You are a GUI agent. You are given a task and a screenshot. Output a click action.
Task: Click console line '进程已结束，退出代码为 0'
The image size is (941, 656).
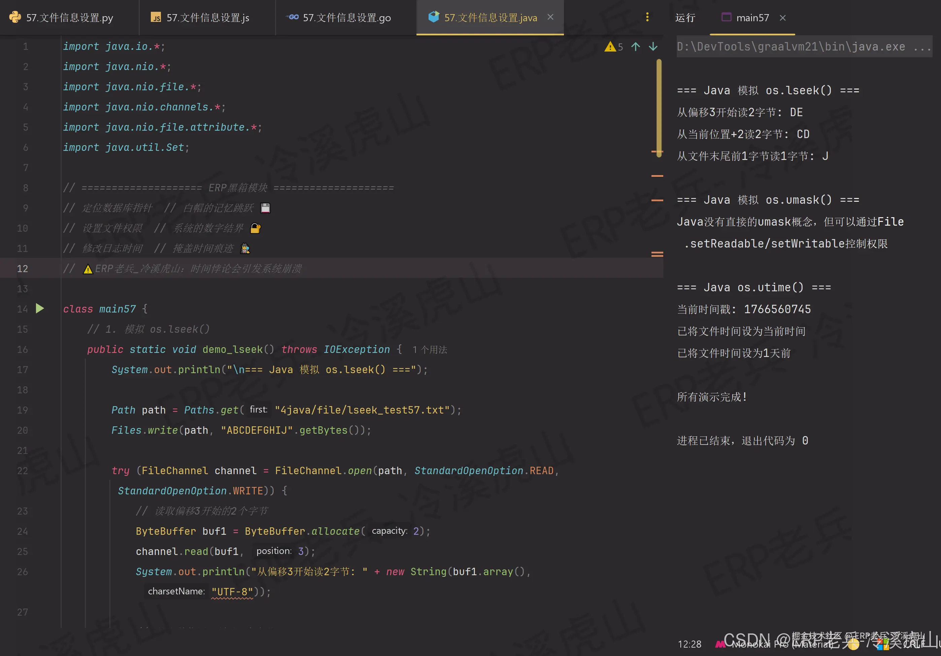[x=742, y=441]
